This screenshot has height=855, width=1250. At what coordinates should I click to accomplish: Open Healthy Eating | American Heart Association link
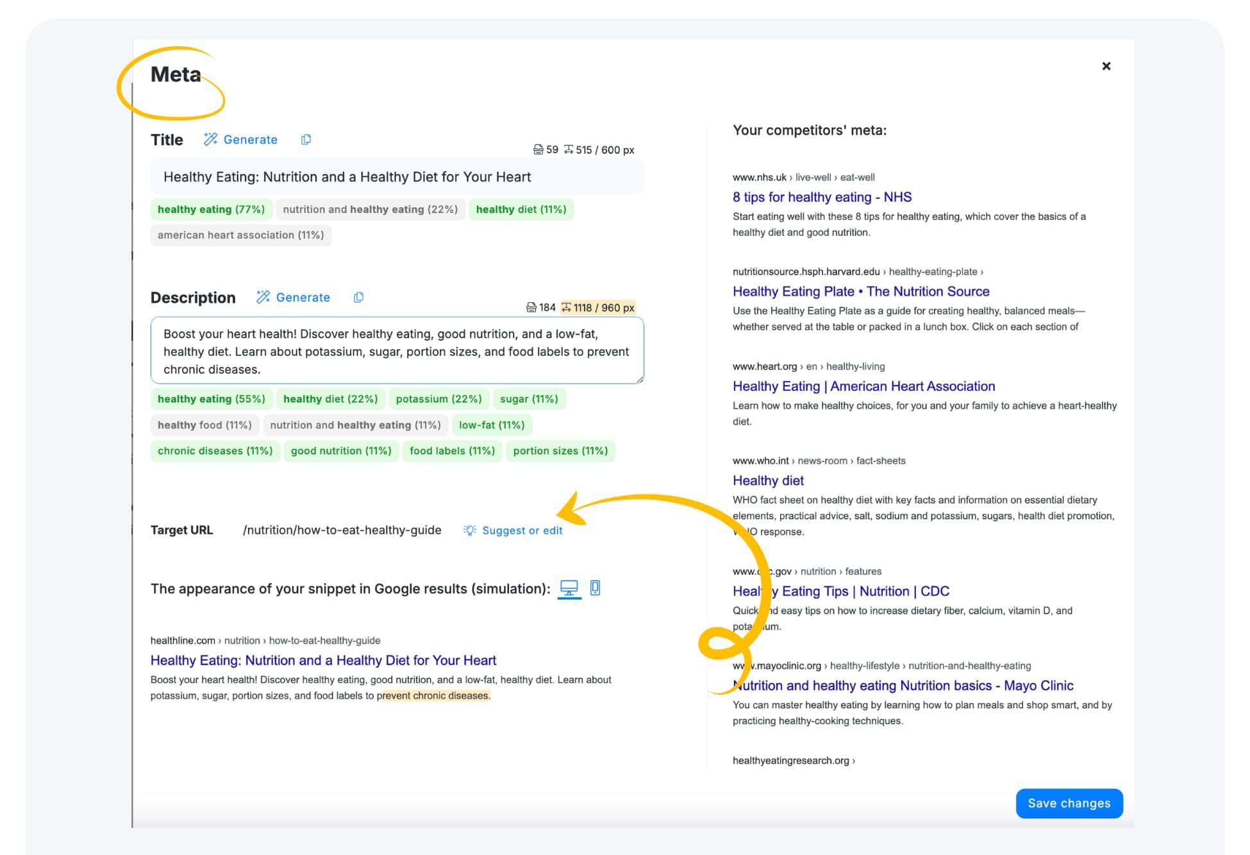coord(863,387)
